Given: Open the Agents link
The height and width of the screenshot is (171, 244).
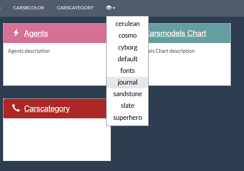Looking at the screenshot, I should (36, 33).
